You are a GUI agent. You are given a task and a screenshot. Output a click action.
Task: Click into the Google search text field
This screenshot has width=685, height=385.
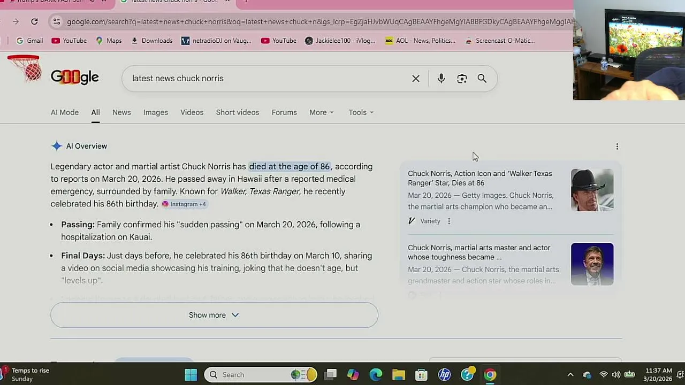(x=268, y=79)
